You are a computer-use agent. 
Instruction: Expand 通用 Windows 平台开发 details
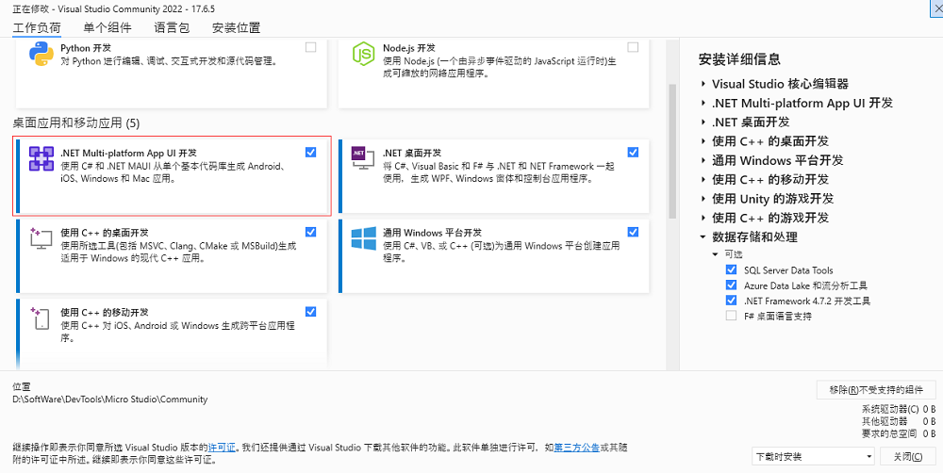703,160
